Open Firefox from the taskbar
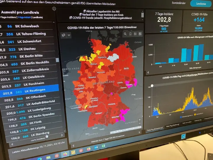This screenshot has width=213, height=160. (65, 154)
